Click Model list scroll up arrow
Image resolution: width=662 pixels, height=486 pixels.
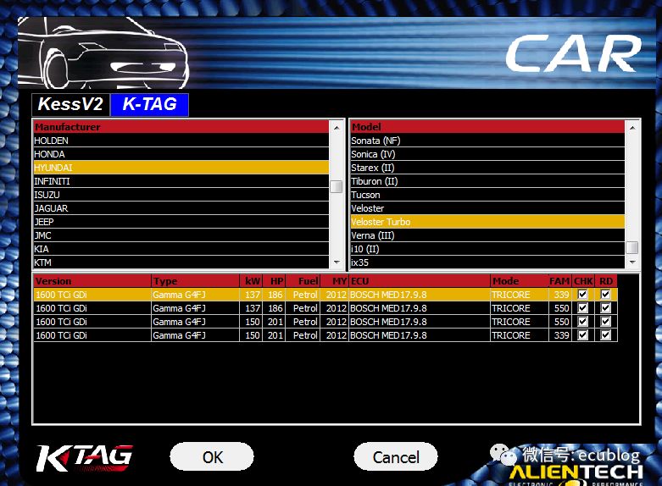point(632,127)
